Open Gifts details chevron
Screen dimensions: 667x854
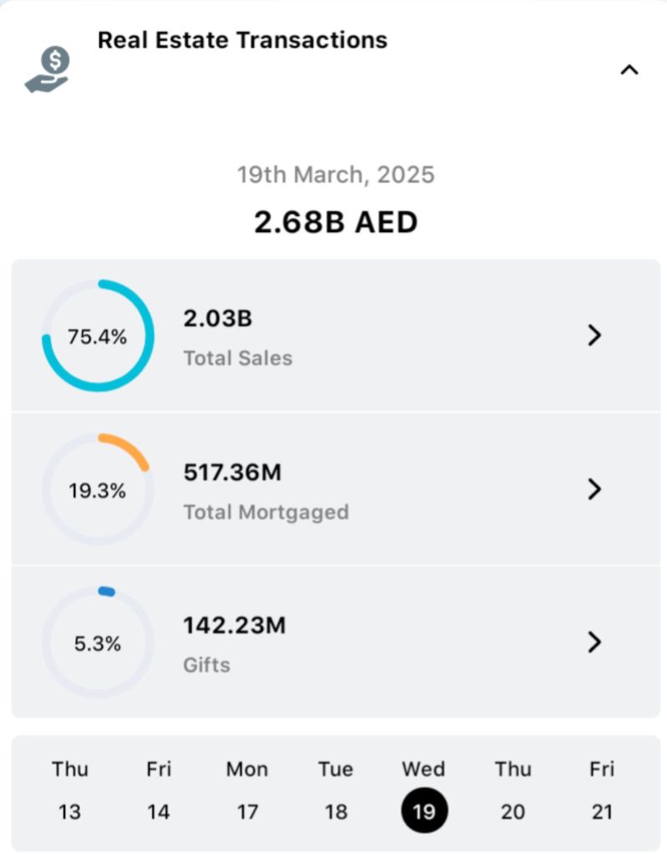(x=594, y=642)
